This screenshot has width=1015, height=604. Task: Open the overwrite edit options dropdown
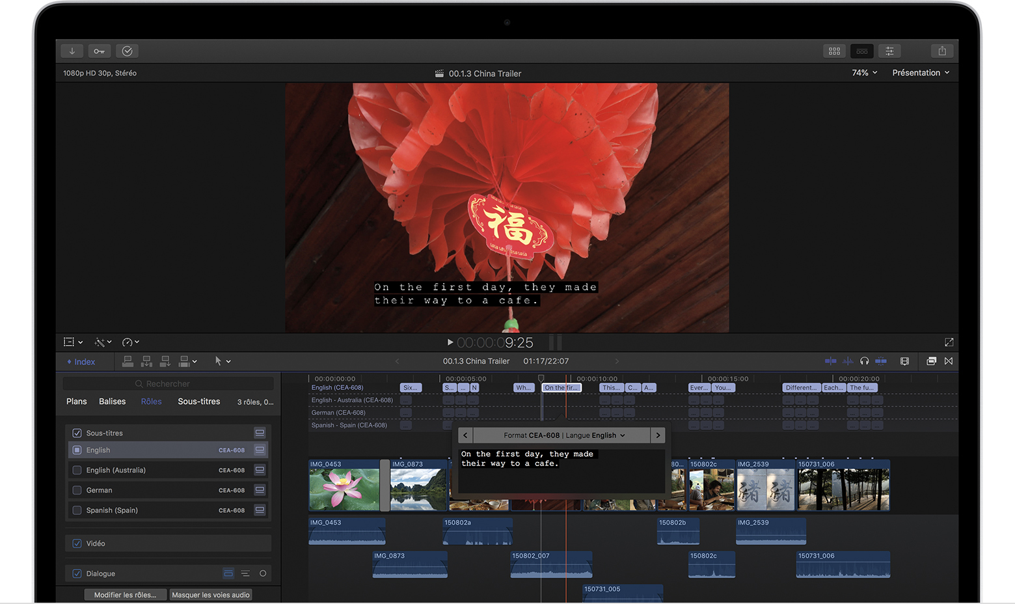tap(187, 361)
